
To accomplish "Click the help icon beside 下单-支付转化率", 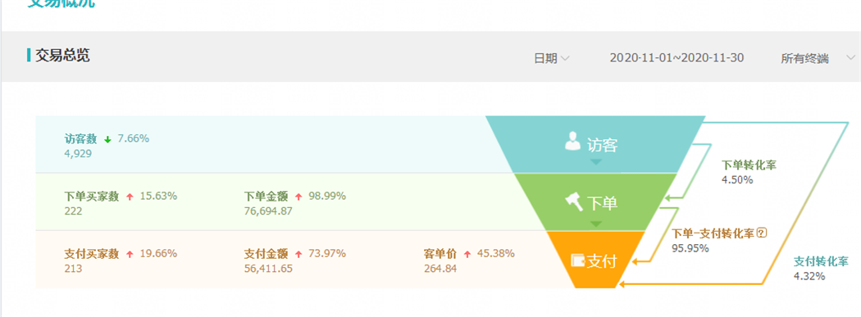I will (x=761, y=233).
